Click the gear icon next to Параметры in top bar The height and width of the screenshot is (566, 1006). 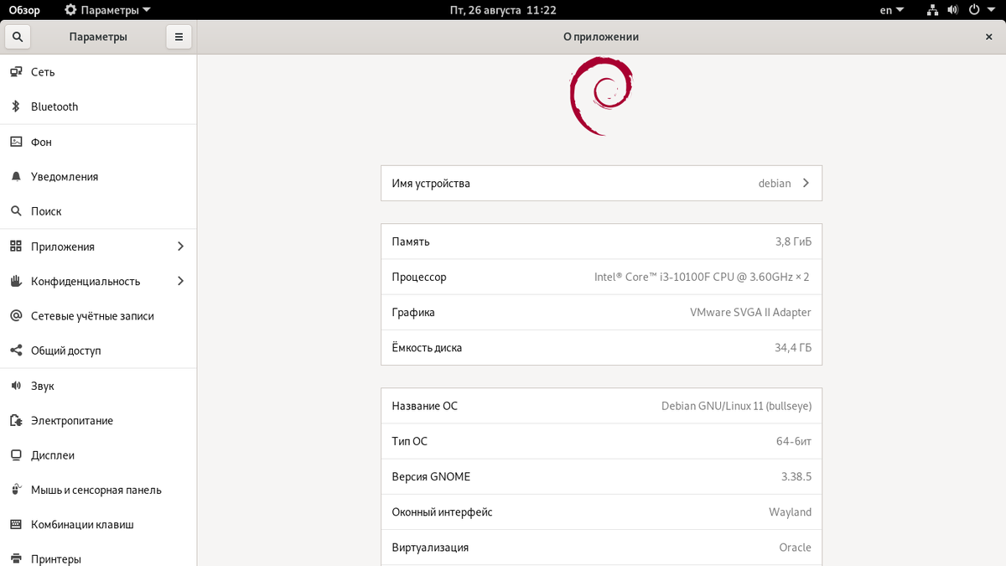coord(71,10)
